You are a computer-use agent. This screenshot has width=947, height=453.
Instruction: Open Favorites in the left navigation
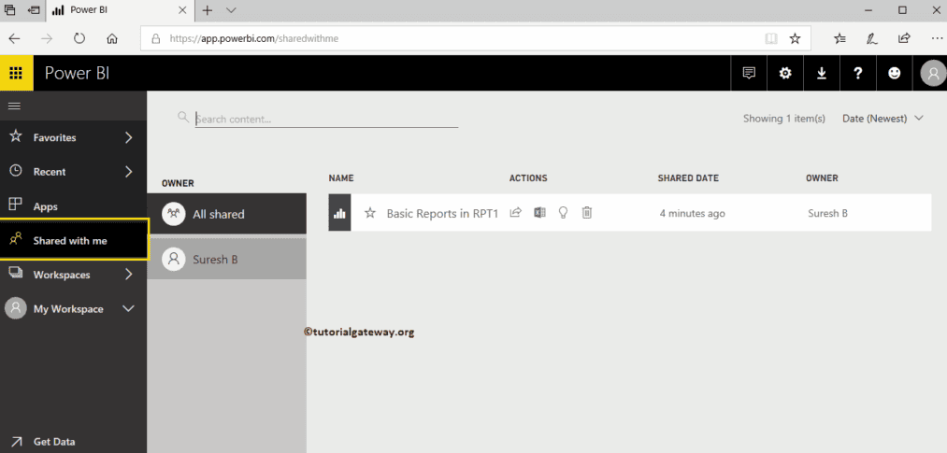tap(54, 137)
